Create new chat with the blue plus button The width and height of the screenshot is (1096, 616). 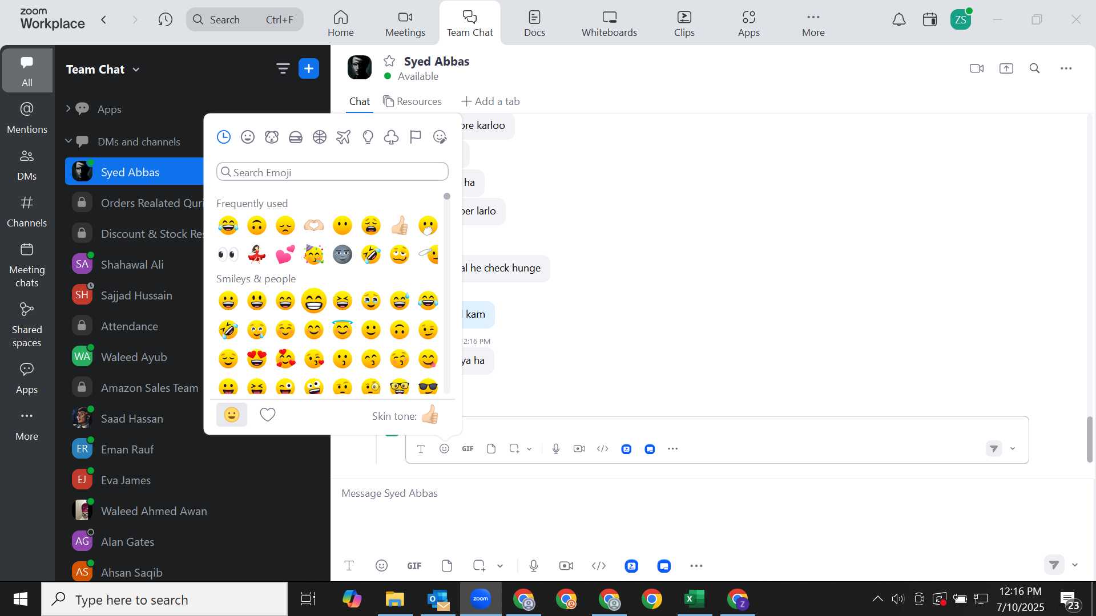coord(309,69)
